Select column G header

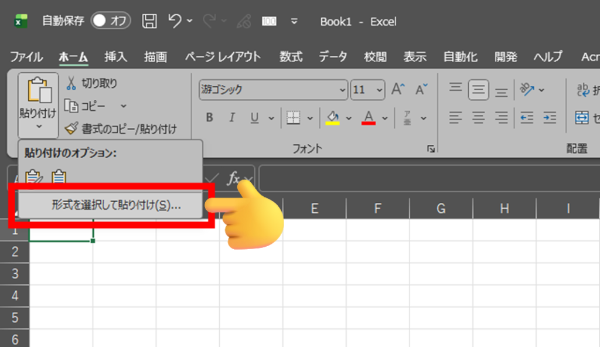point(441,208)
